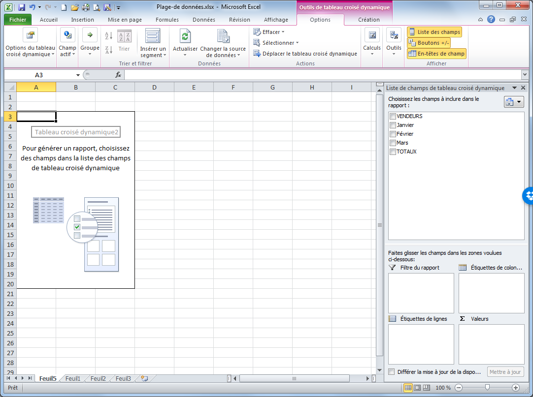Enable Différer la mise à jour checkbox
The height and width of the screenshot is (397, 533).
point(392,372)
